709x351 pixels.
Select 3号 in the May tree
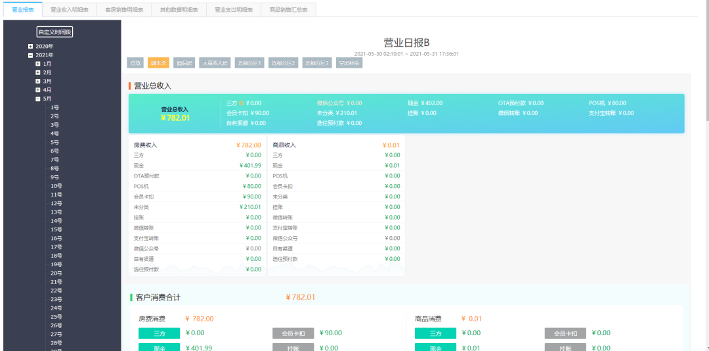point(54,124)
